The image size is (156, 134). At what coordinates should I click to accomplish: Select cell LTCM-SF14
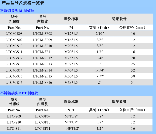43,70
